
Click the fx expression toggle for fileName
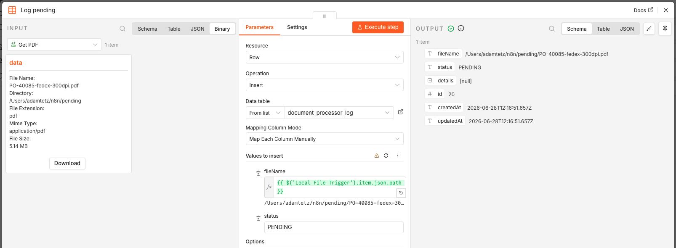269,187
